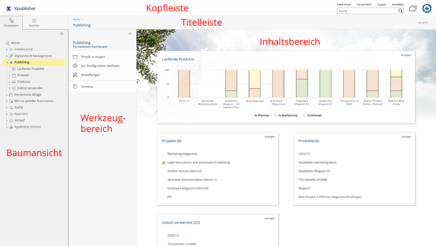Select Mit mir geteilte Teamrooms tree item
This screenshot has height=246, width=436.
click(x=34, y=101)
